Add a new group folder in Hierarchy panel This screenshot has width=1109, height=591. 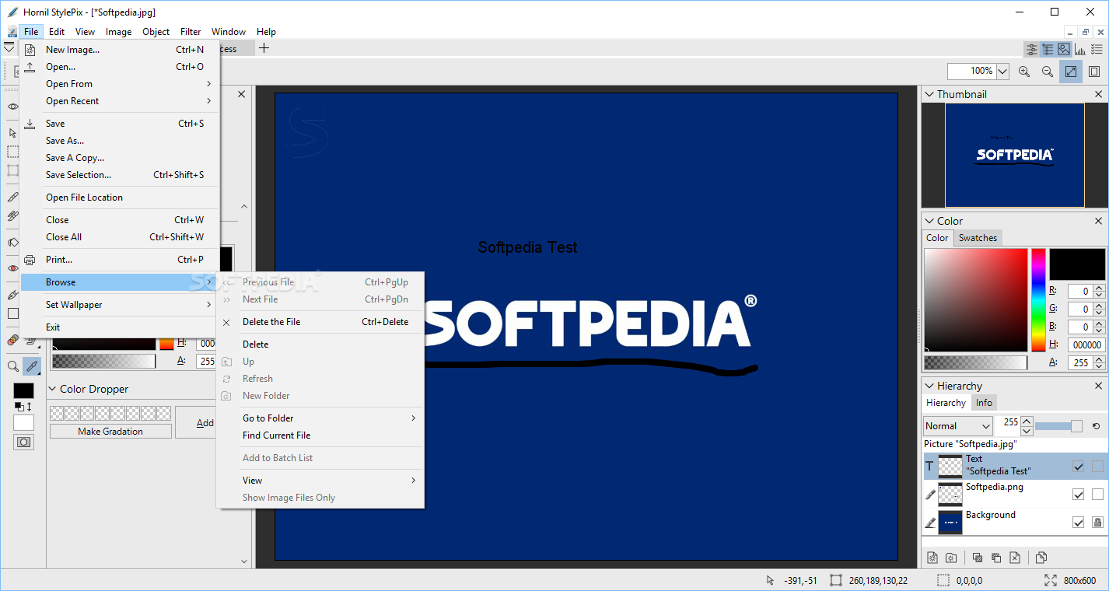point(951,558)
